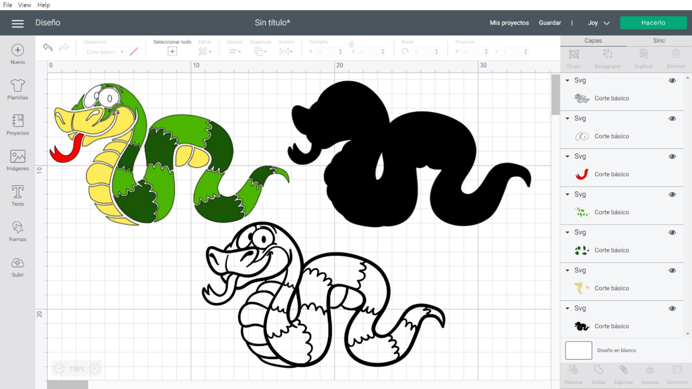Click the Desagrupar icon
The width and height of the screenshot is (692, 389).
coord(607,54)
